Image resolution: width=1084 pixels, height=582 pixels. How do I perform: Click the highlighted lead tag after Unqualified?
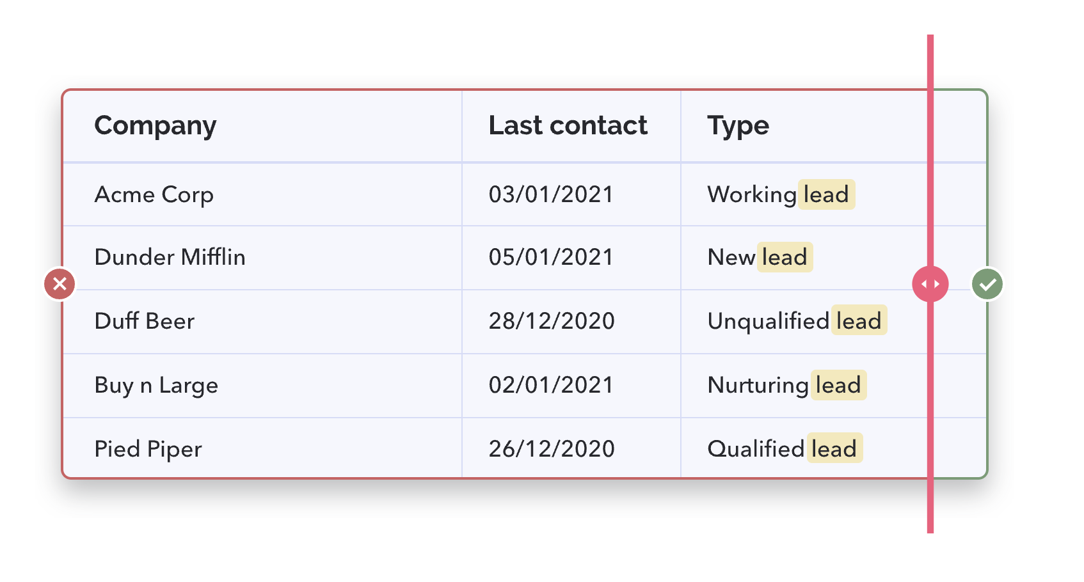(859, 320)
